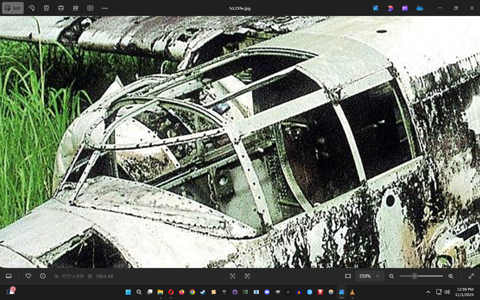Zoom out with the minus magnifier

point(392,276)
